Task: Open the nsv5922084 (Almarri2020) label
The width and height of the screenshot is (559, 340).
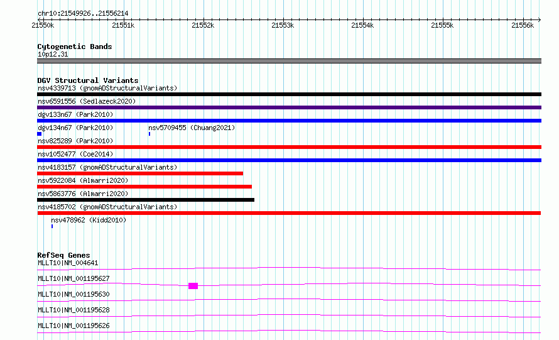Action: tap(83, 180)
